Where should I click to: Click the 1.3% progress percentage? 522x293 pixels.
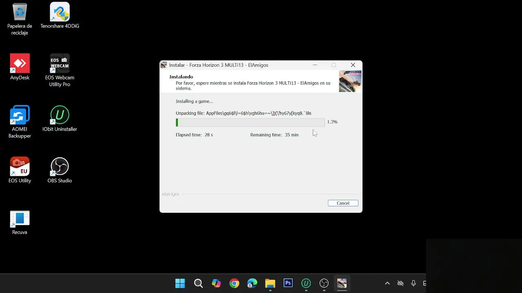pos(332,122)
